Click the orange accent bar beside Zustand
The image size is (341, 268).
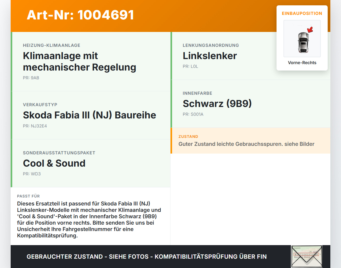coord(172,141)
